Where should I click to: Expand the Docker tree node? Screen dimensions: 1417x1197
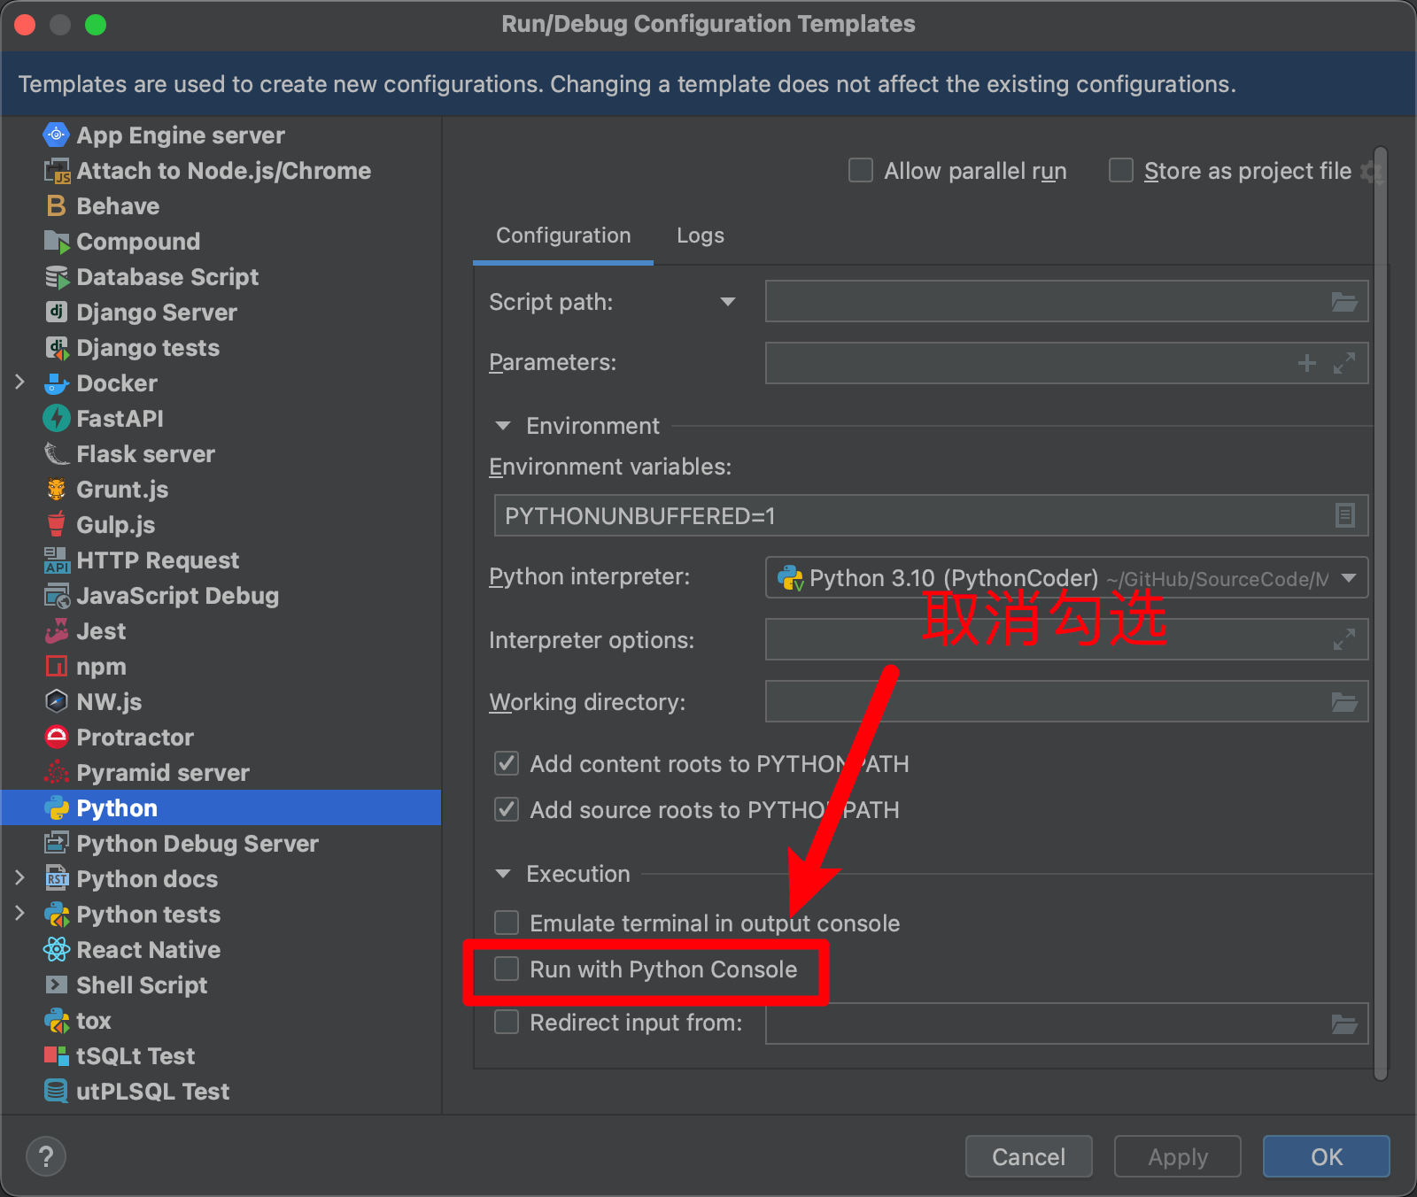pos(19,382)
